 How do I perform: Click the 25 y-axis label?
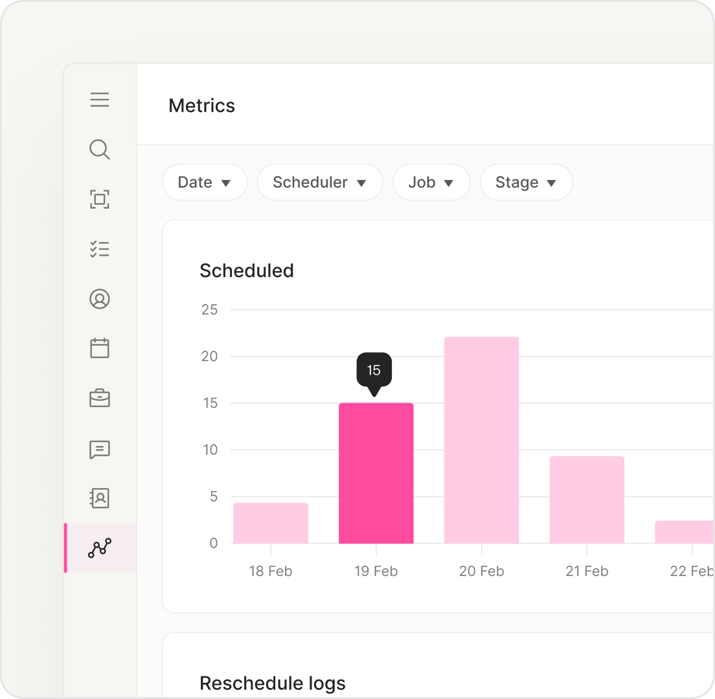pyautogui.click(x=210, y=310)
